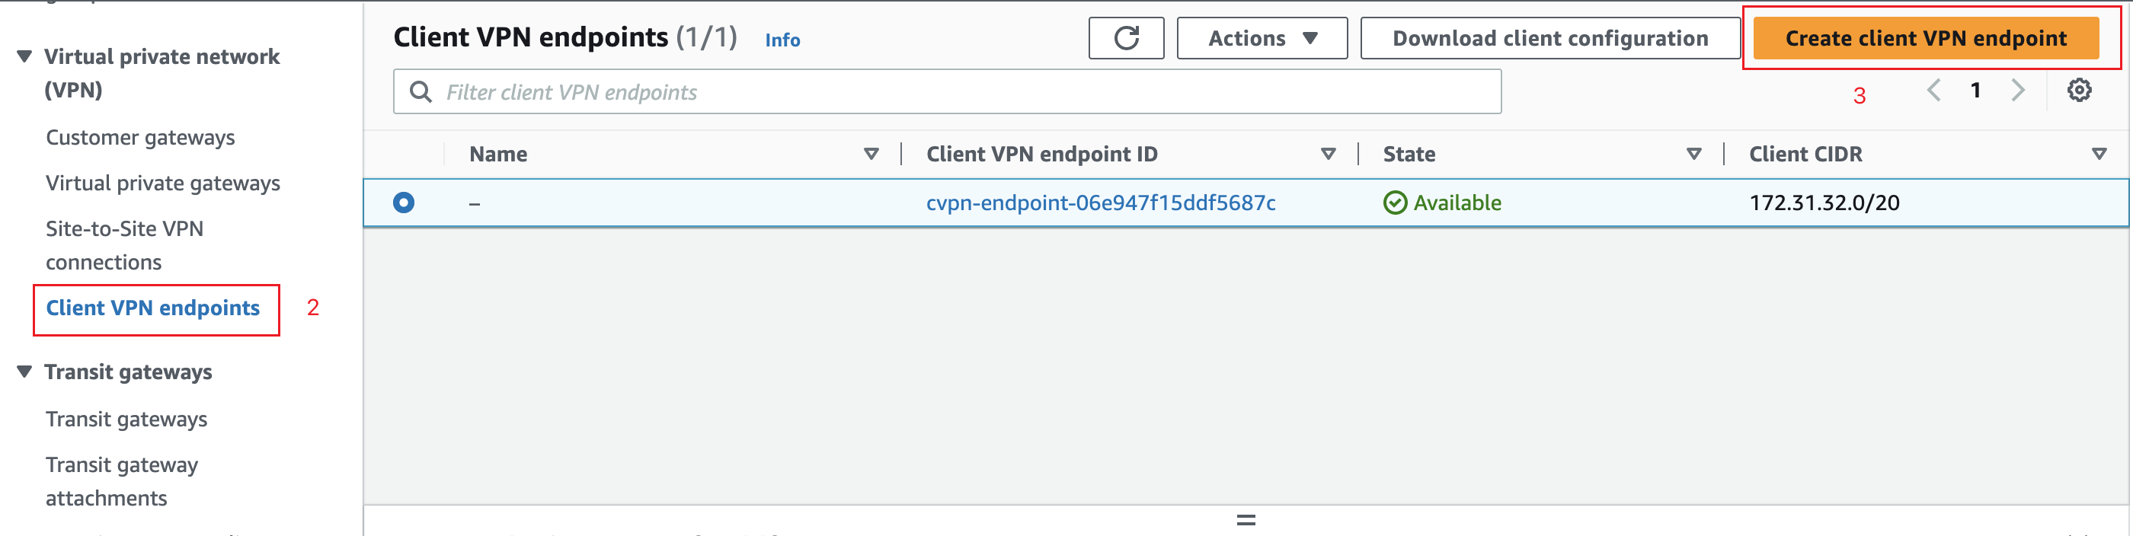Click the Info link next to the heading
2133x536 pixels.
[782, 40]
